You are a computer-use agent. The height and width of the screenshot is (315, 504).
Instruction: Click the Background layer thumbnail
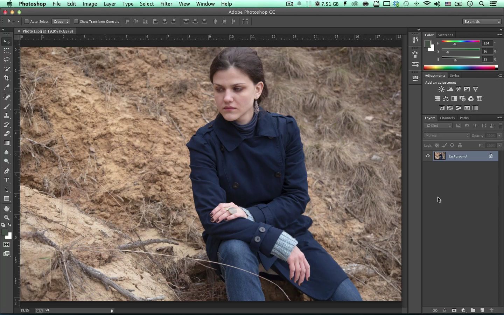[x=440, y=156]
